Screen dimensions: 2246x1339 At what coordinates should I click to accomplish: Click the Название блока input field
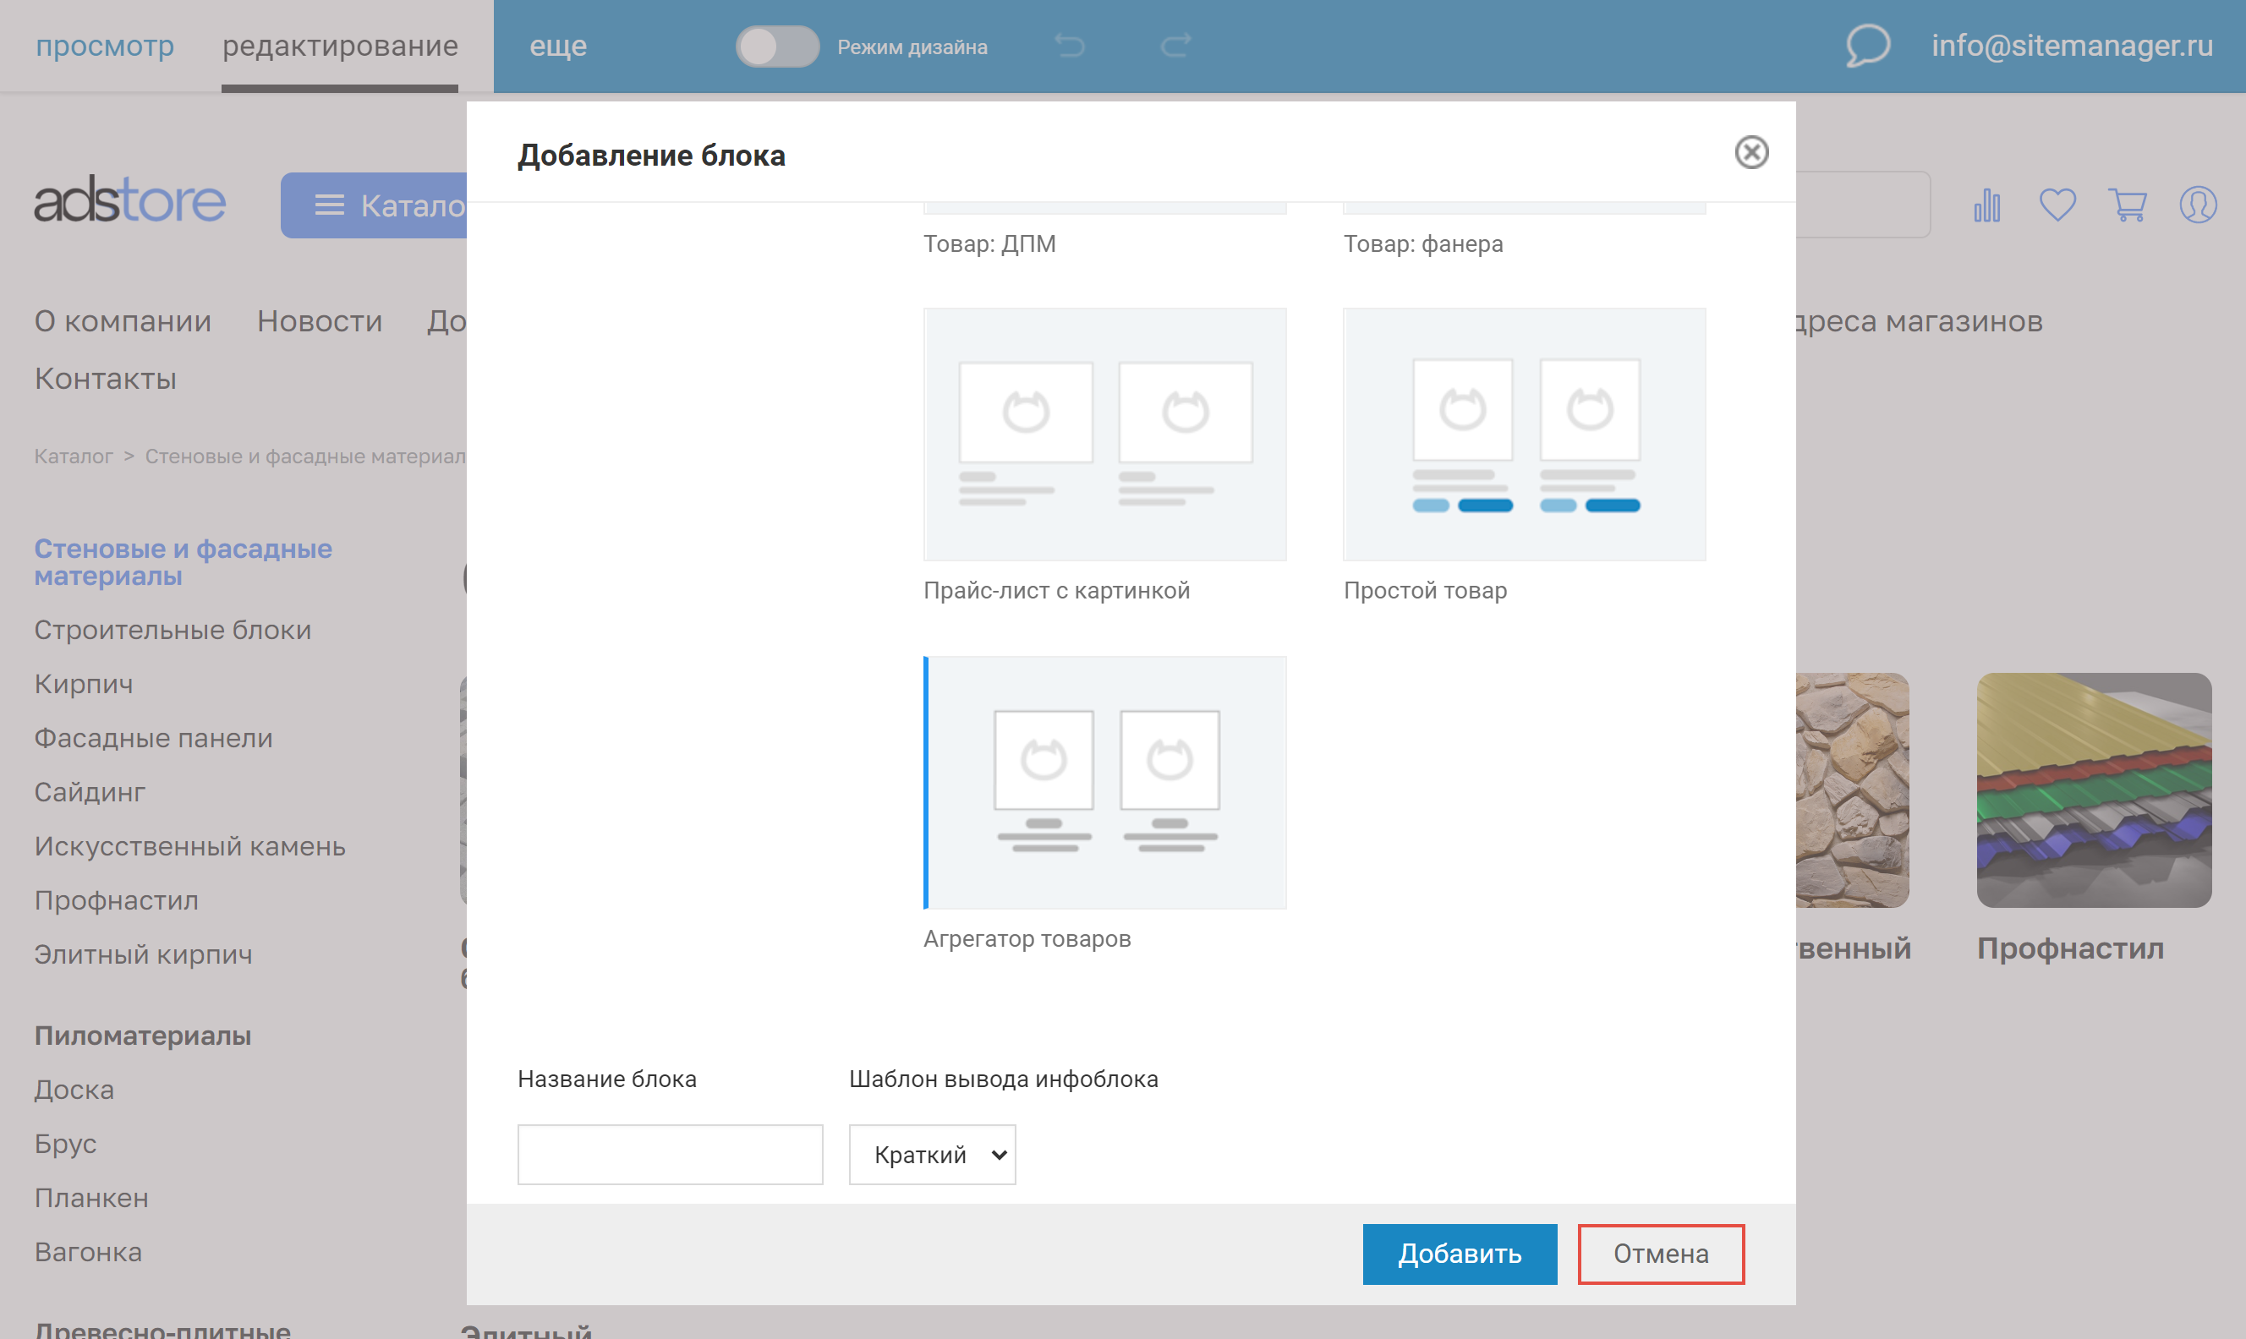670,1154
